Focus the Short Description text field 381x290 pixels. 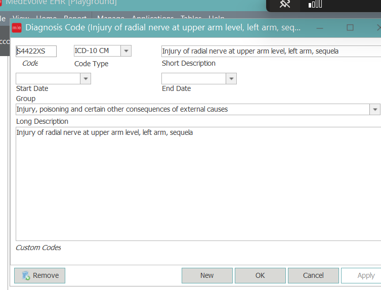tap(271, 51)
